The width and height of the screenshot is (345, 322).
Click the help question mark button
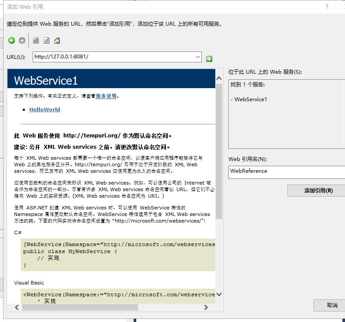tap(327, 7)
